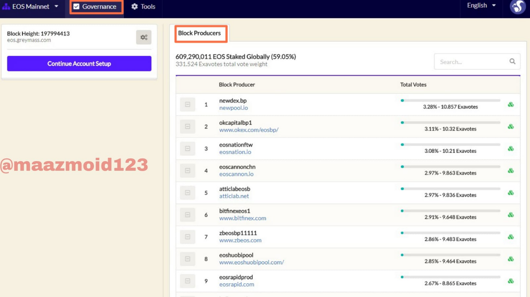The height and width of the screenshot is (297, 530).
Task: Toggle vote checkbox for bitfinexeos1
Action: 188,215
